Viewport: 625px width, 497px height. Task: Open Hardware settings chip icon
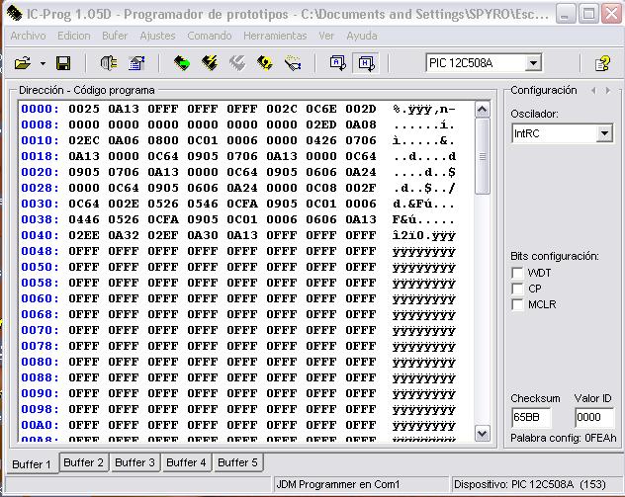pos(109,63)
